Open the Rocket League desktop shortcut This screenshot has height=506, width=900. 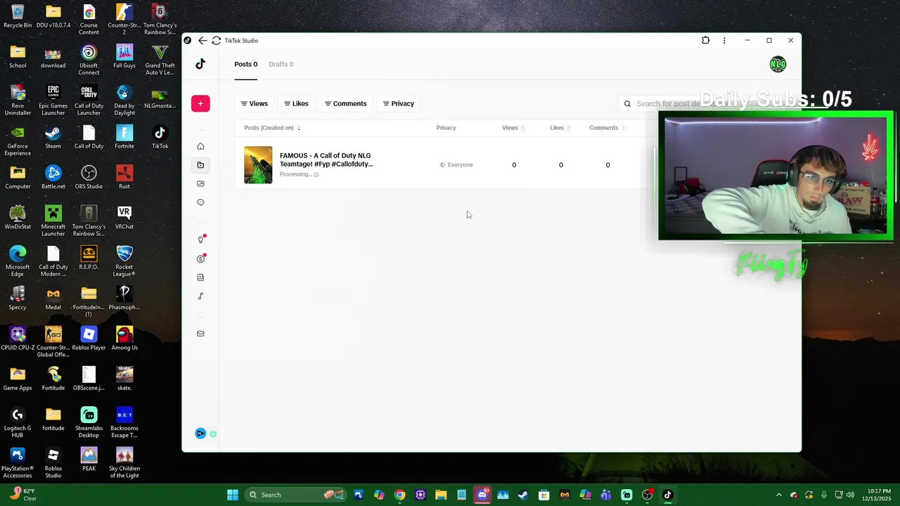click(x=124, y=261)
